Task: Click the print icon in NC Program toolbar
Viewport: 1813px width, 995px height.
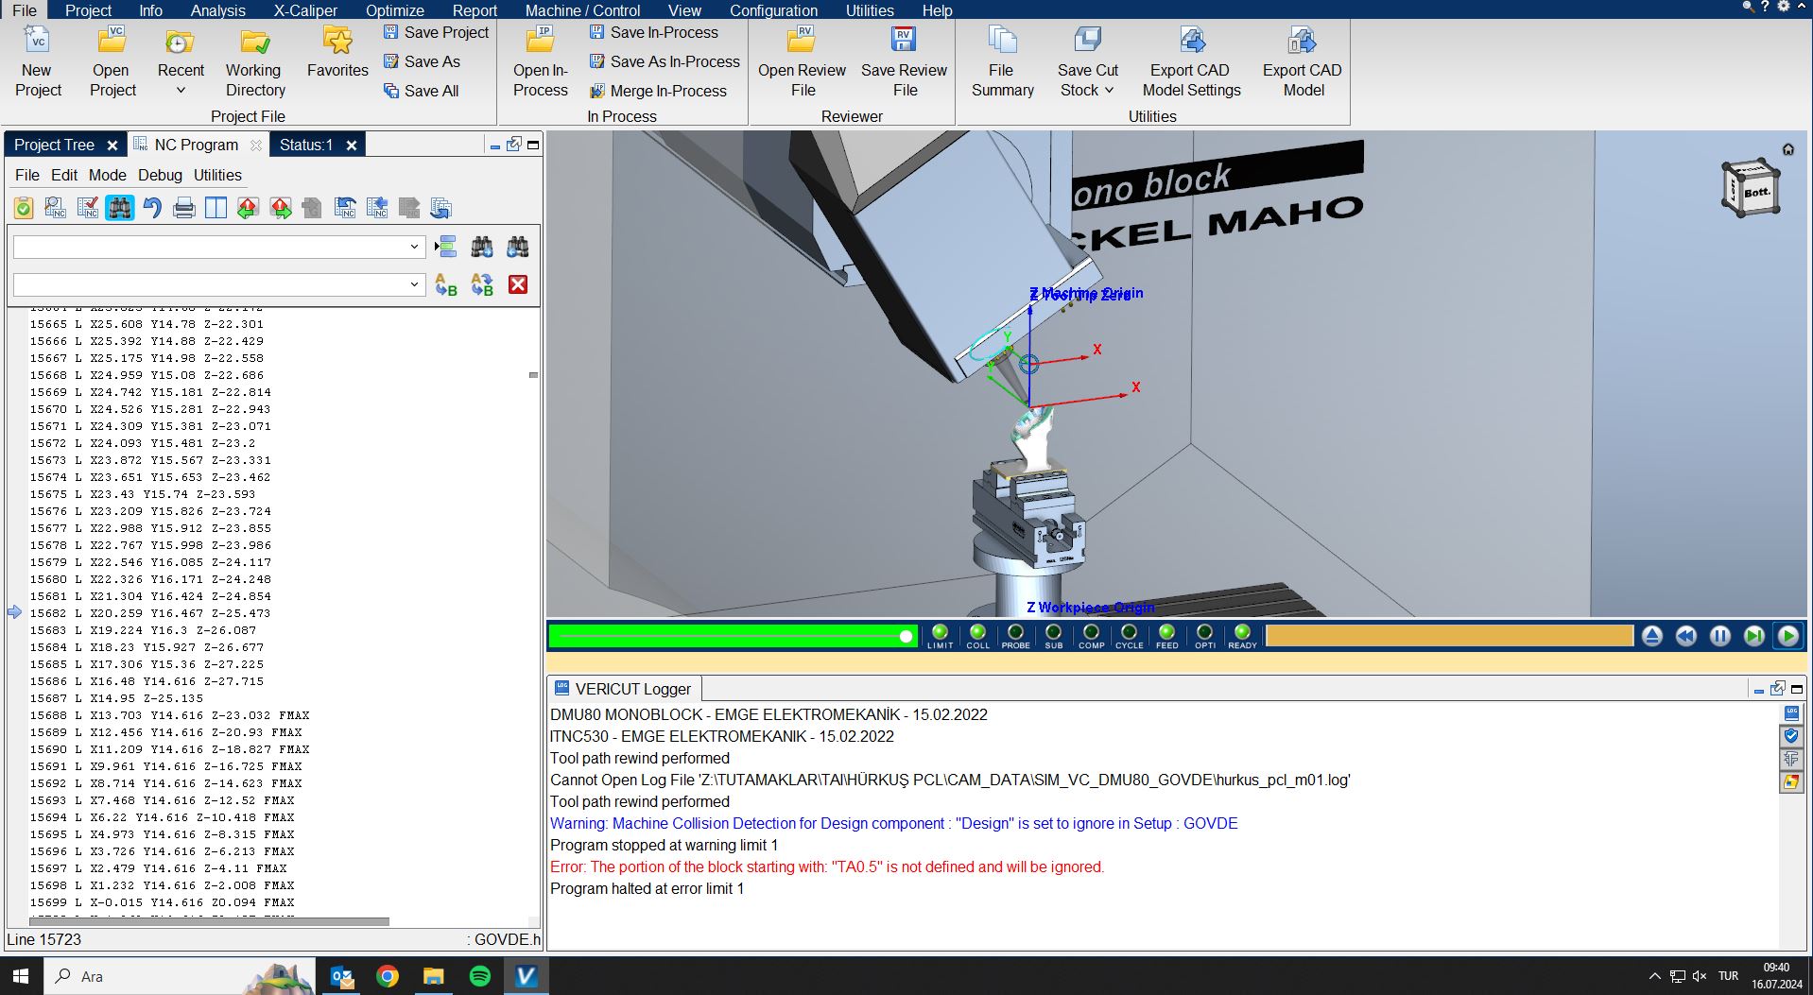Action: (184, 208)
